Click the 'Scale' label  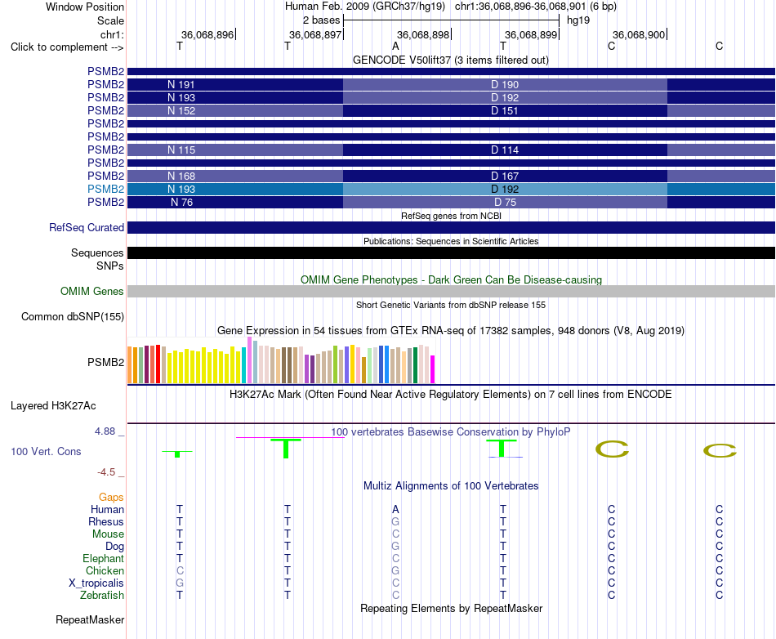[x=110, y=20]
